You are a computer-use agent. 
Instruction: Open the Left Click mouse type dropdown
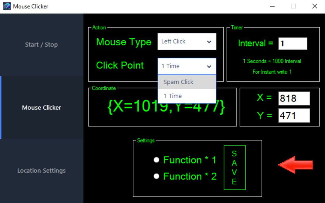[x=186, y=41]
